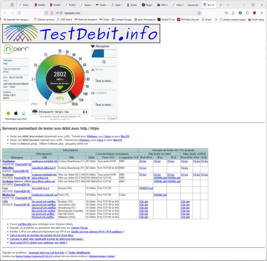Open the Firefox downloads panel
Screen dimensions: 267x261
point(233,13)
